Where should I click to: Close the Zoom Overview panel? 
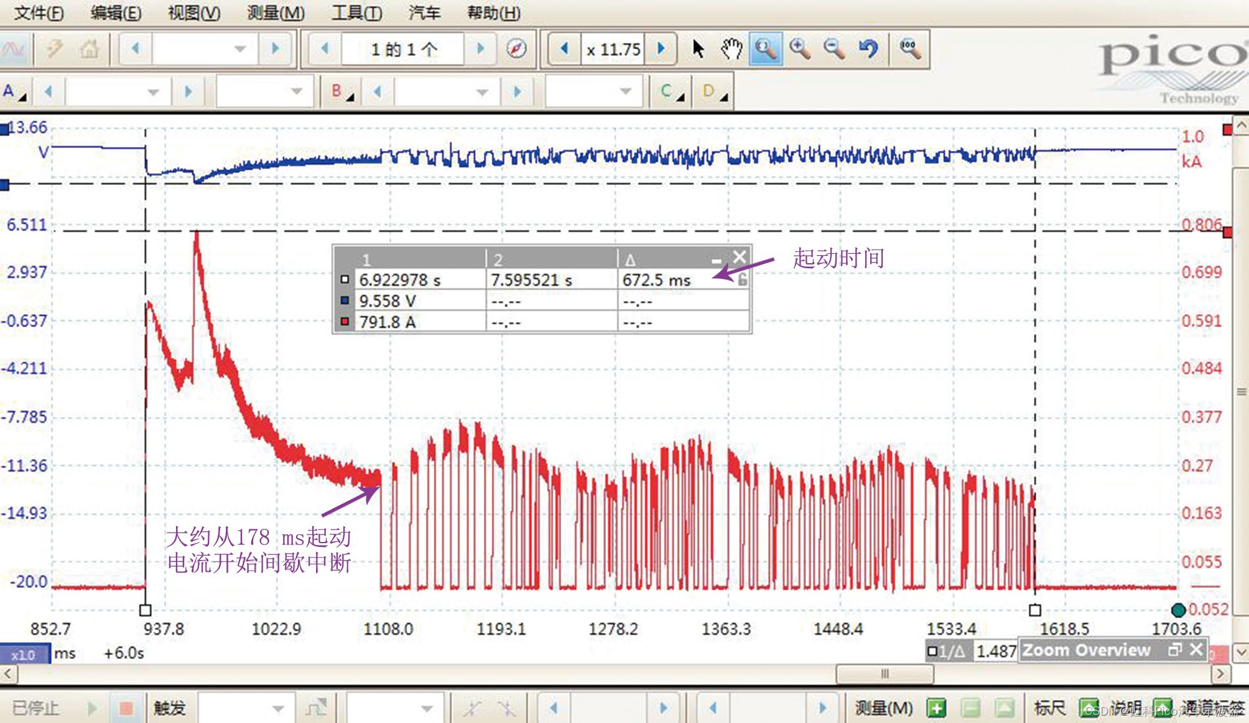coord(1196,650)
